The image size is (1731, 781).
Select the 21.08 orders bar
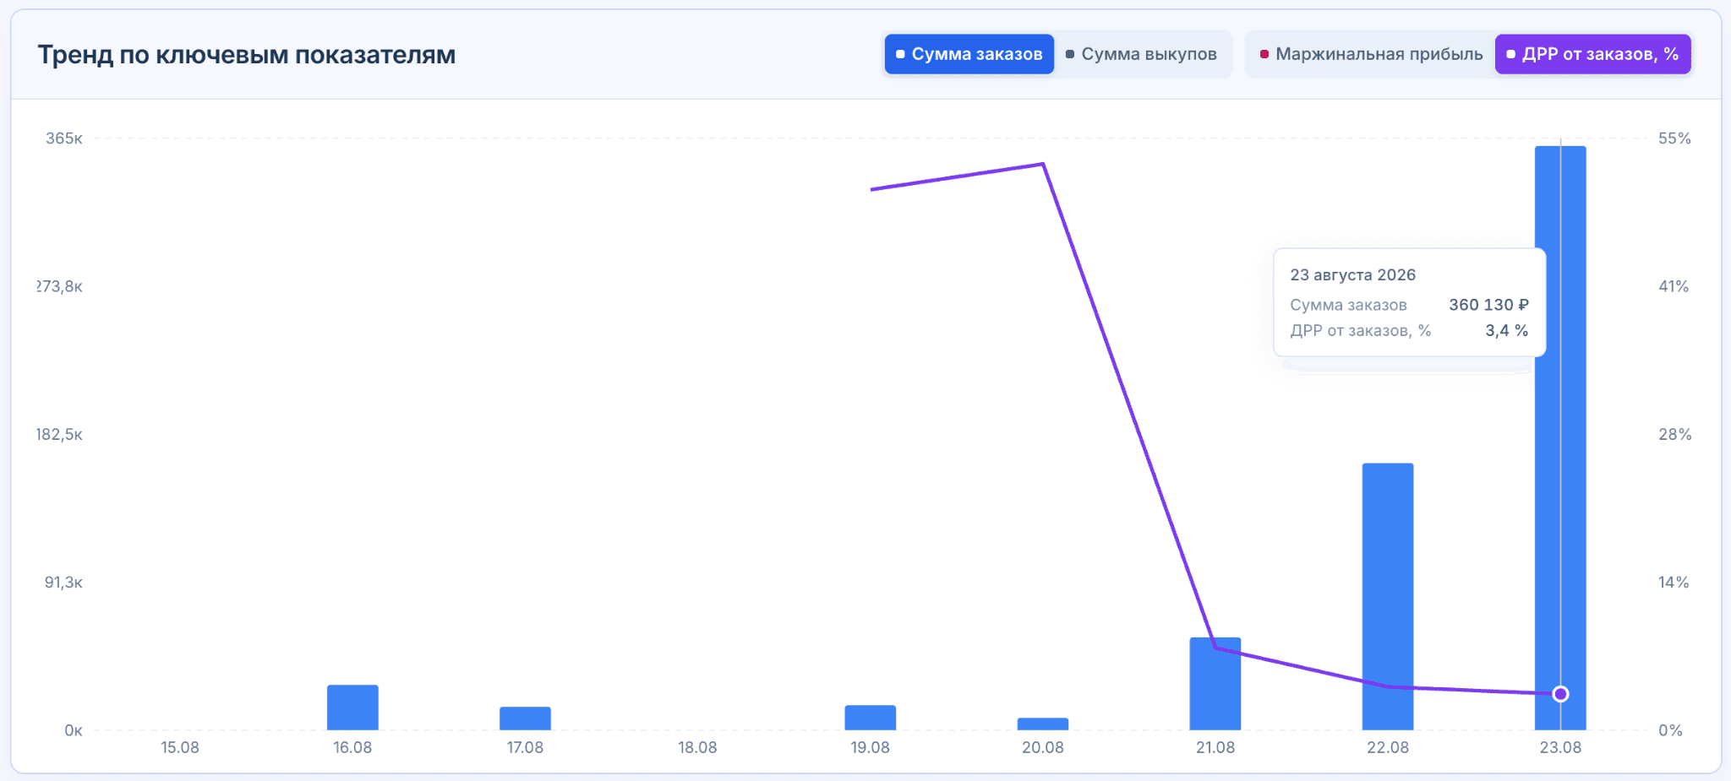click(1215, 684)
